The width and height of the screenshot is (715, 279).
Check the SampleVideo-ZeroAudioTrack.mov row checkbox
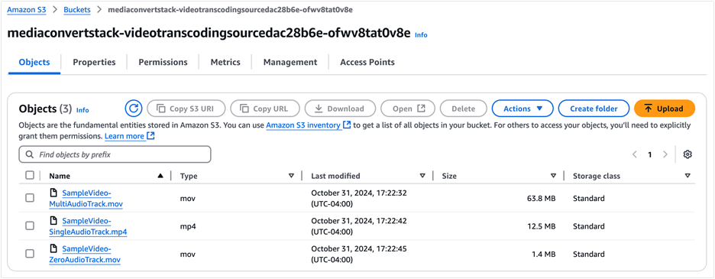pyautogui.click(x=30, y=254)
